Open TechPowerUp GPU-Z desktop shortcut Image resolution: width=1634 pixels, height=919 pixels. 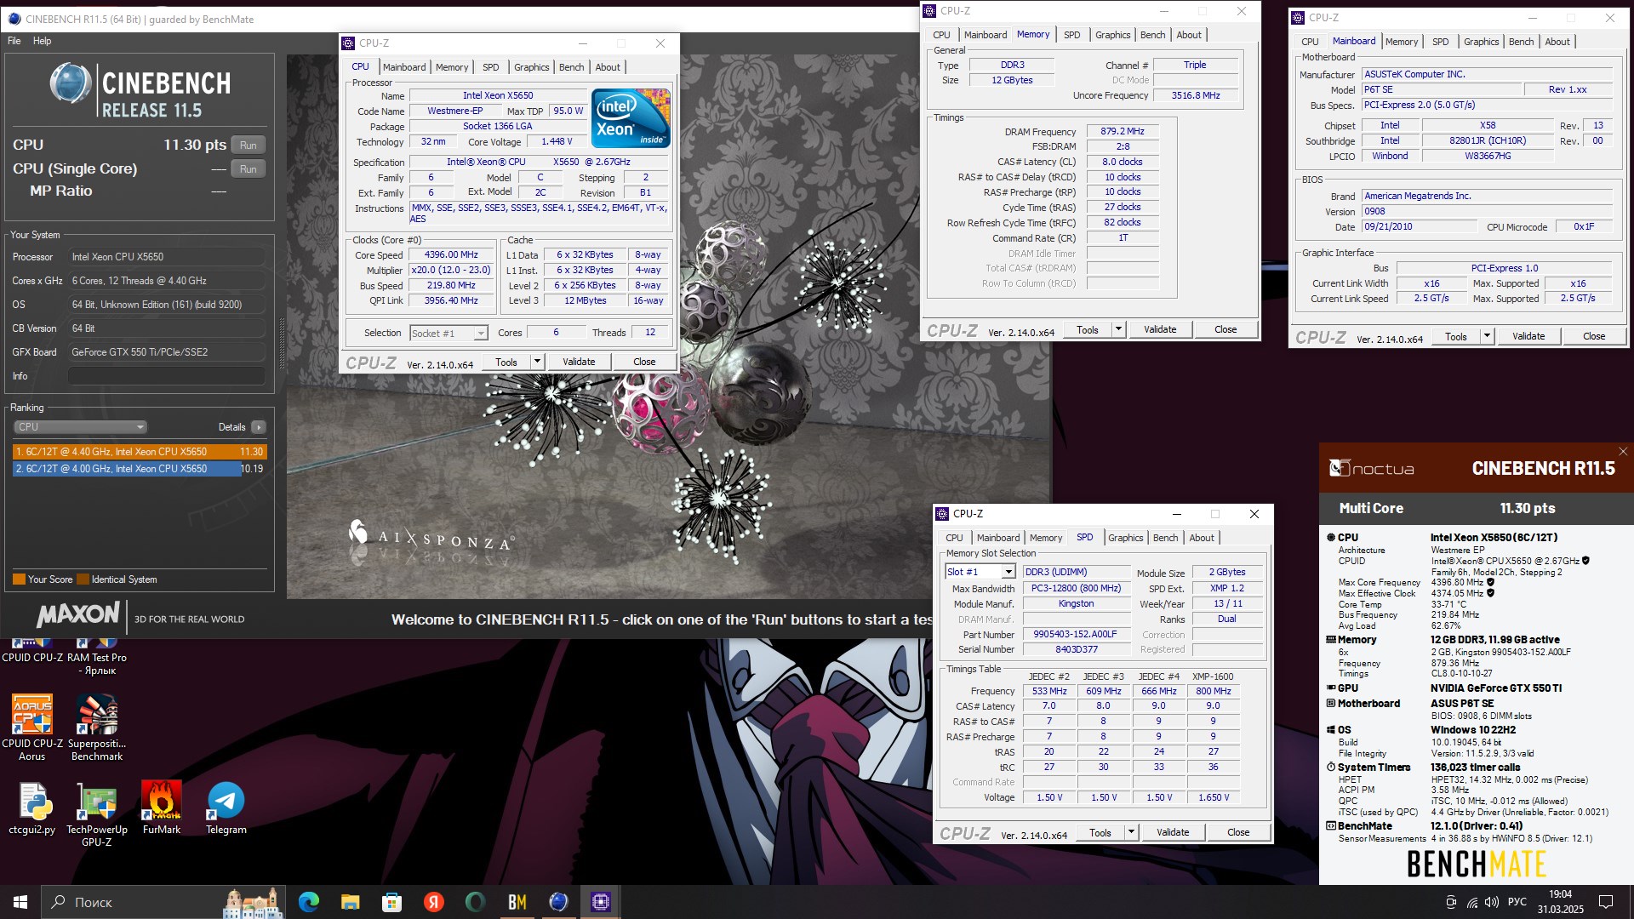click(x=97, y=814)
